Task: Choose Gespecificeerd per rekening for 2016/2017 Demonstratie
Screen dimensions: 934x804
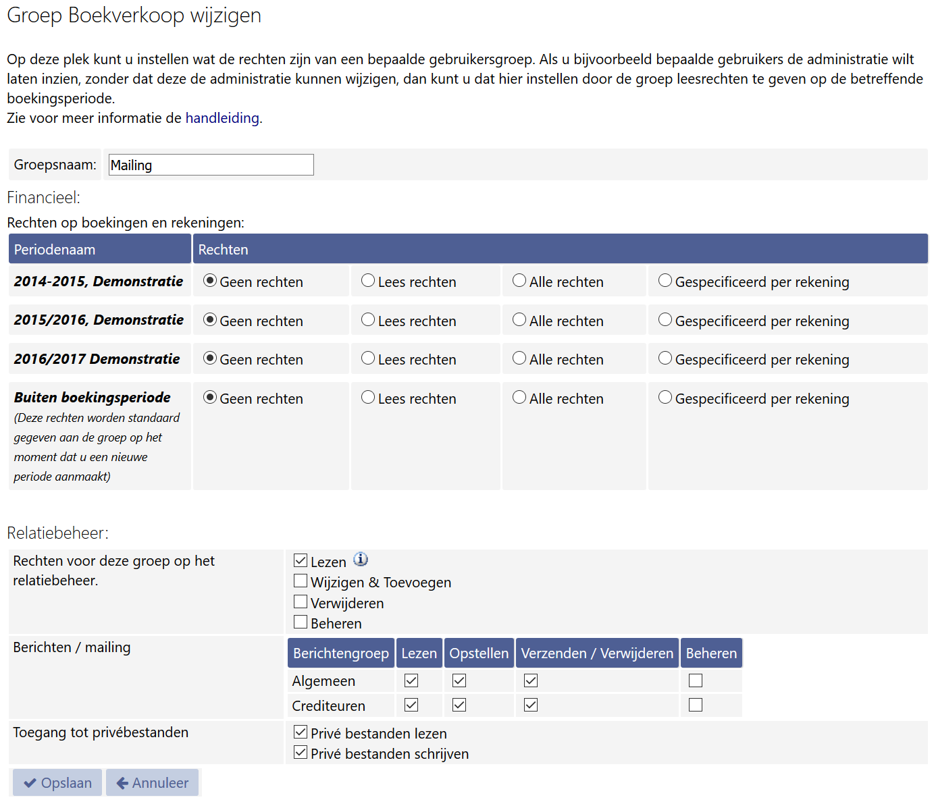Action: pos(665,358)
